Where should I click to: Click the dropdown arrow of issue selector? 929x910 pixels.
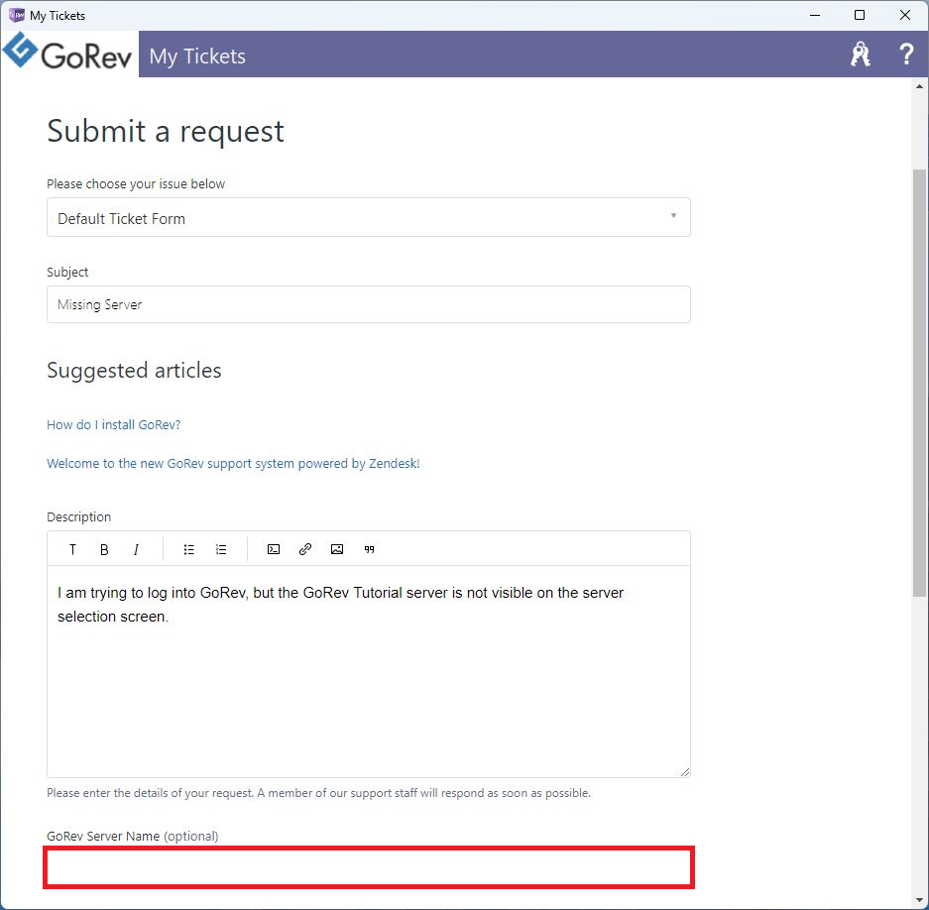[673, 216]
